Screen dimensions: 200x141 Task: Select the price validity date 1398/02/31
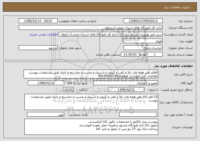[126, 90]
